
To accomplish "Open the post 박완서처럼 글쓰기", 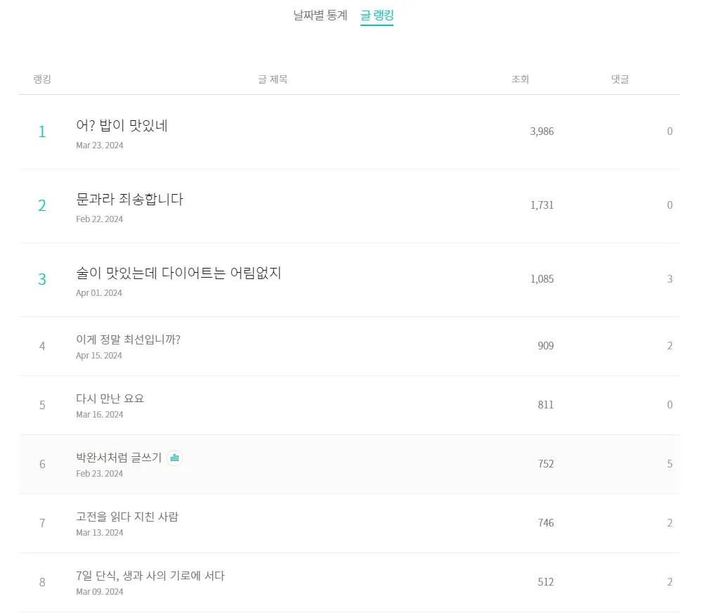I will click(119, 458).
